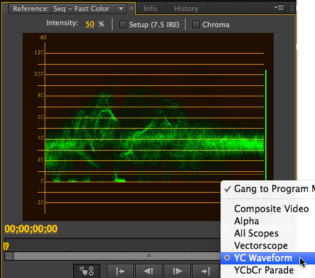This screenshot has width=315, height=278.
Task: Click the YC waveform scope display
Action: click(148, 127)
